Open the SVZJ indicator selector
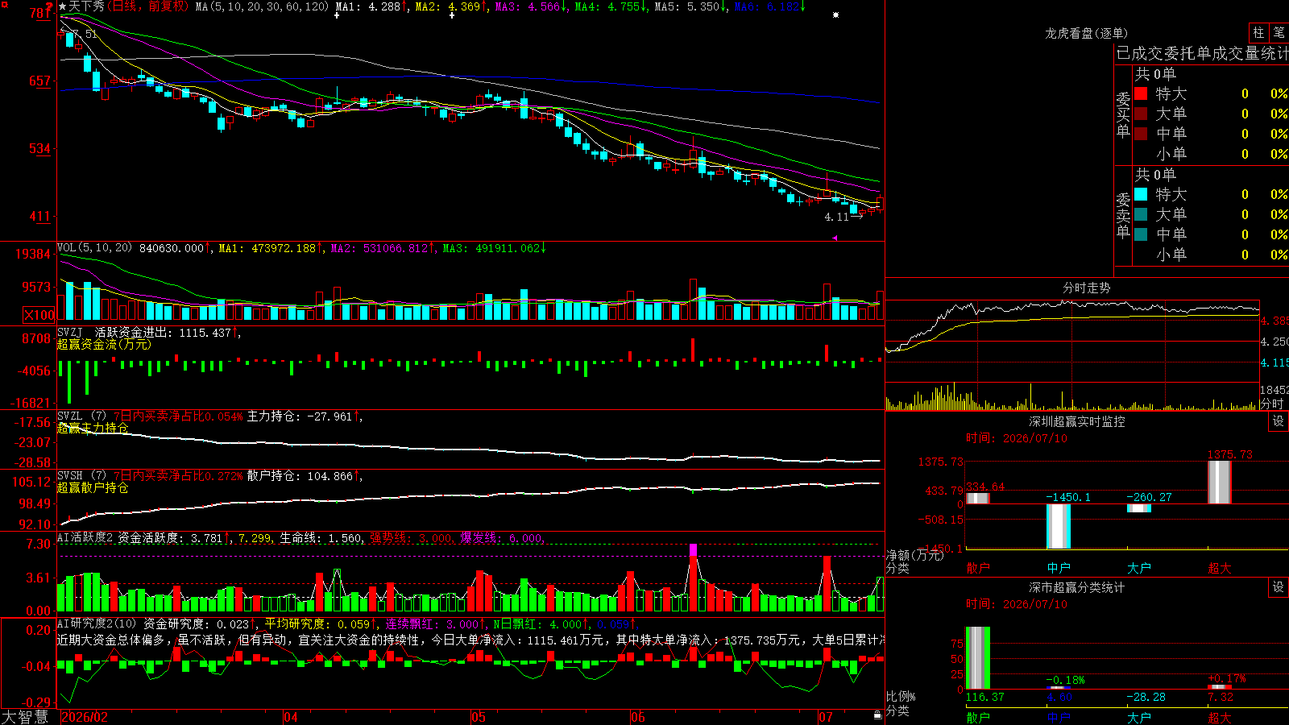 [70, 333]
